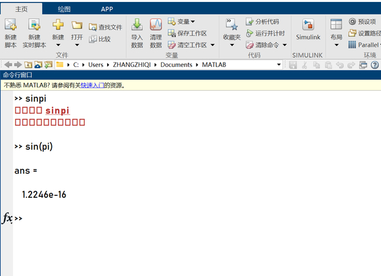Switch to the APP tab
381x276 pixels.
[x=106, y=9]
